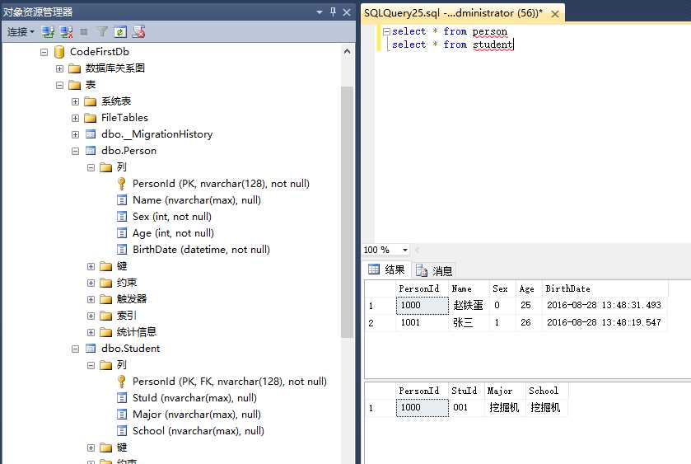The height and width of the screenshot is (464, 691).
Task: Open the 连接 dropdown in Object Explorer
Action: [21, 32]
